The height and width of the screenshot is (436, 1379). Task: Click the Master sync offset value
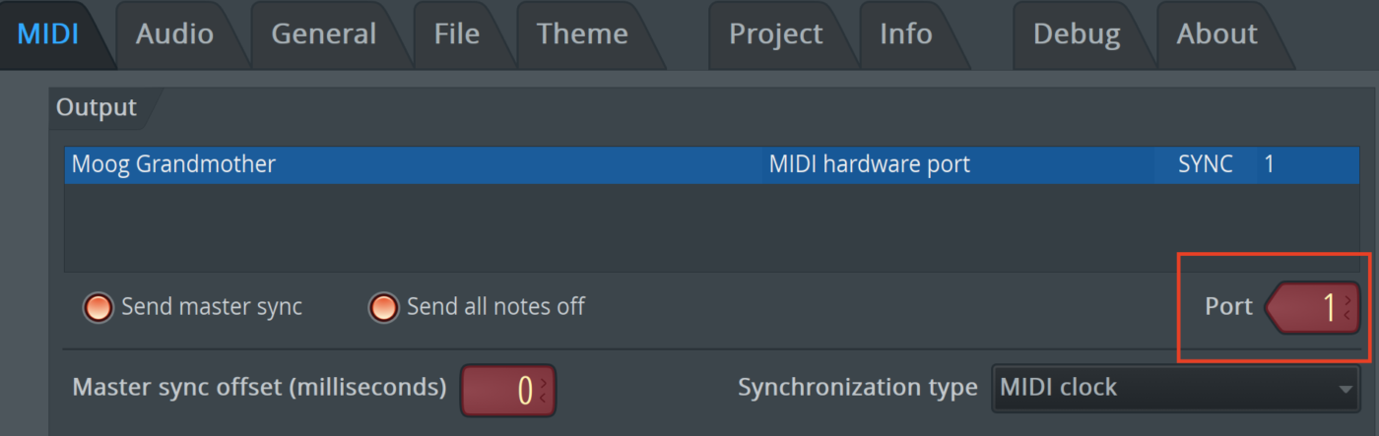(x=502, y=390)
